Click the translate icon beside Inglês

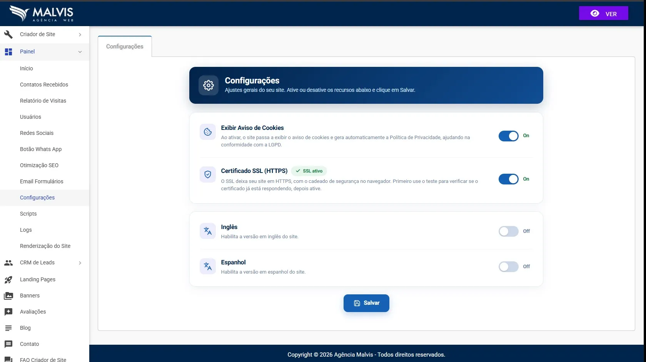(x=208, y=231)
